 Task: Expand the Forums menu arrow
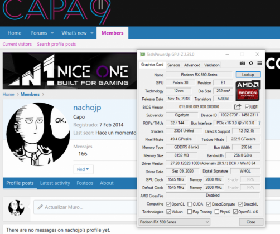pyautogui.click(x=52, y=33)
